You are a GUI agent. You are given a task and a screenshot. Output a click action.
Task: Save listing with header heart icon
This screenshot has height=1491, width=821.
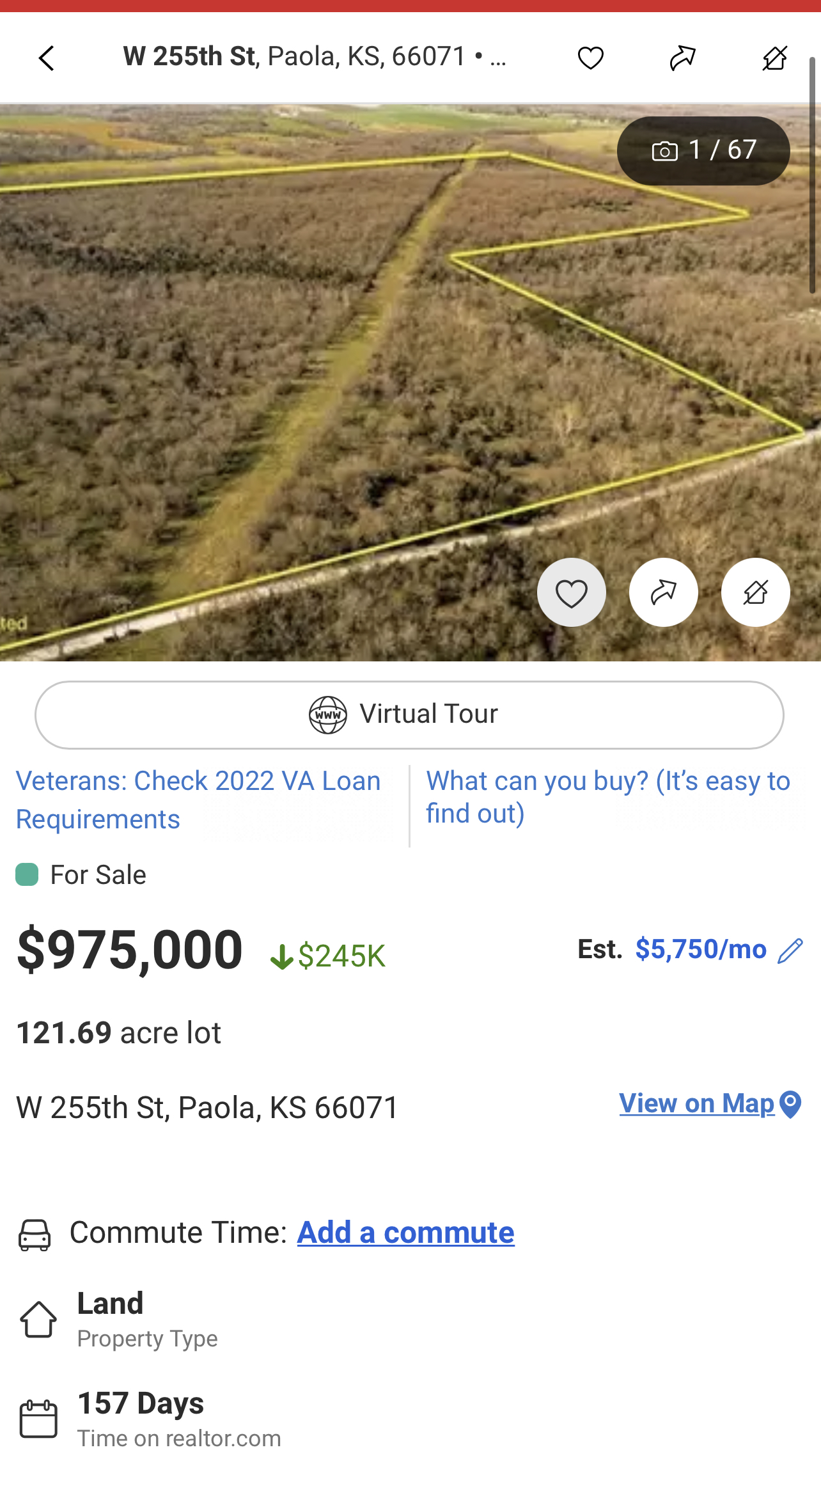(590, 58)
